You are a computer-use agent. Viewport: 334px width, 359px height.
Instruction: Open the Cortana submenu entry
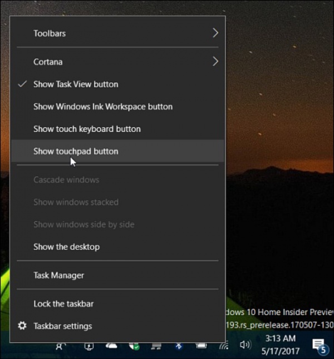coord(117,62)
